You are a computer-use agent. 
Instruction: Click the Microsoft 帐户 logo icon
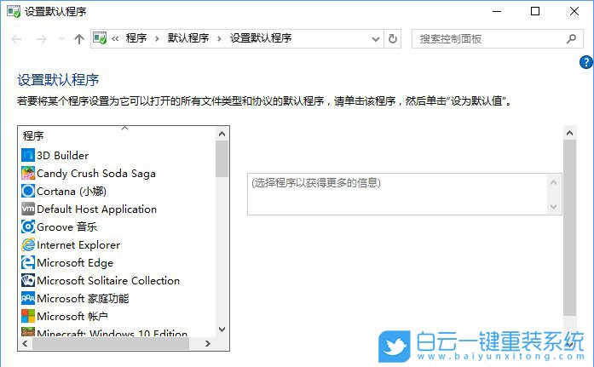point(27,316)
